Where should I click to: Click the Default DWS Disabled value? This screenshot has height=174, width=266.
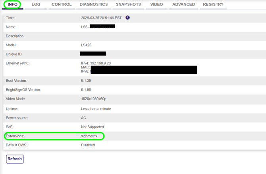(88, 145)
